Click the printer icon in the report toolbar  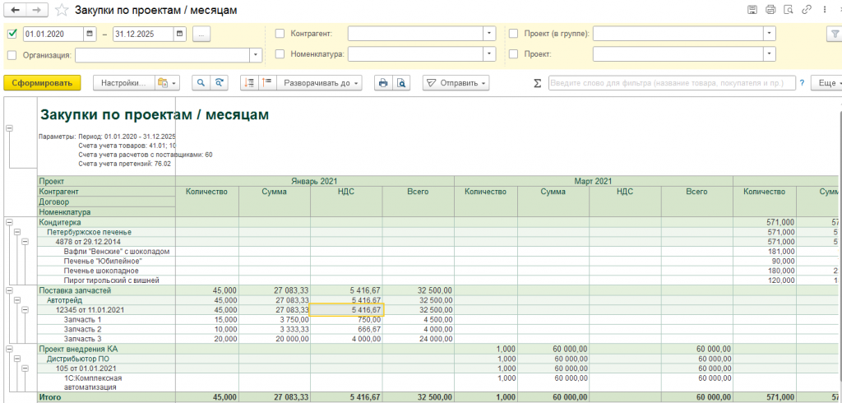382,83
